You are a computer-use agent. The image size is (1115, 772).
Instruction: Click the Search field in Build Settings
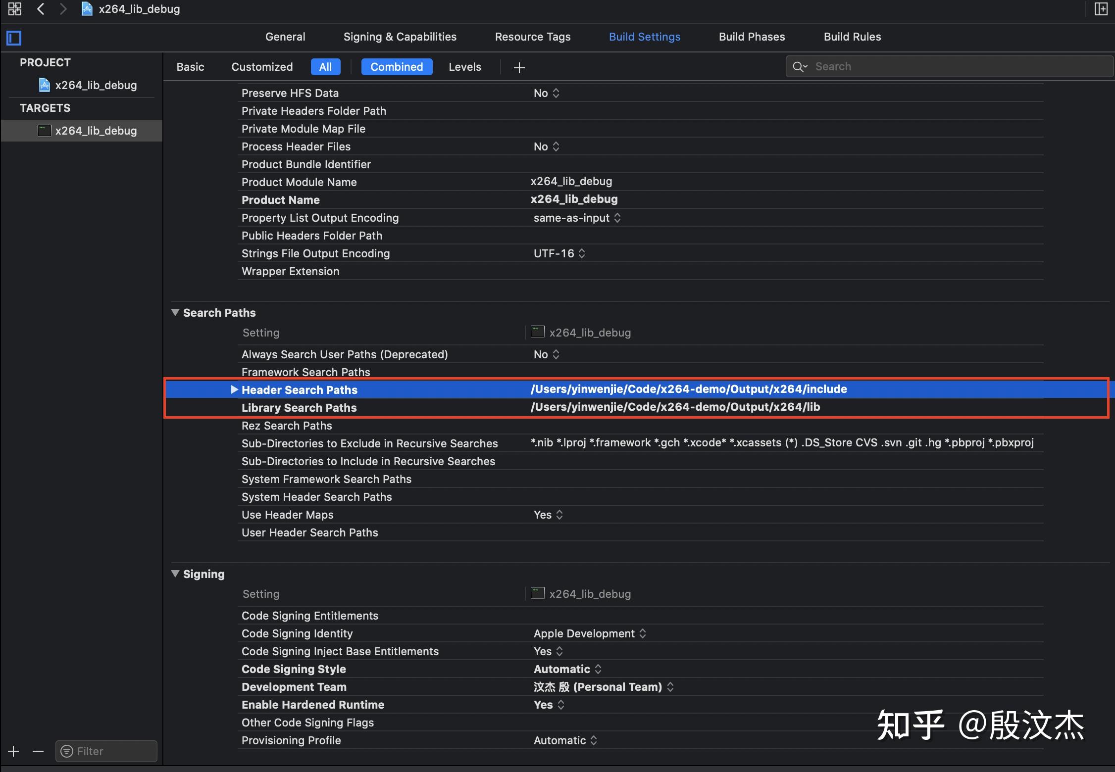[891, 66]
